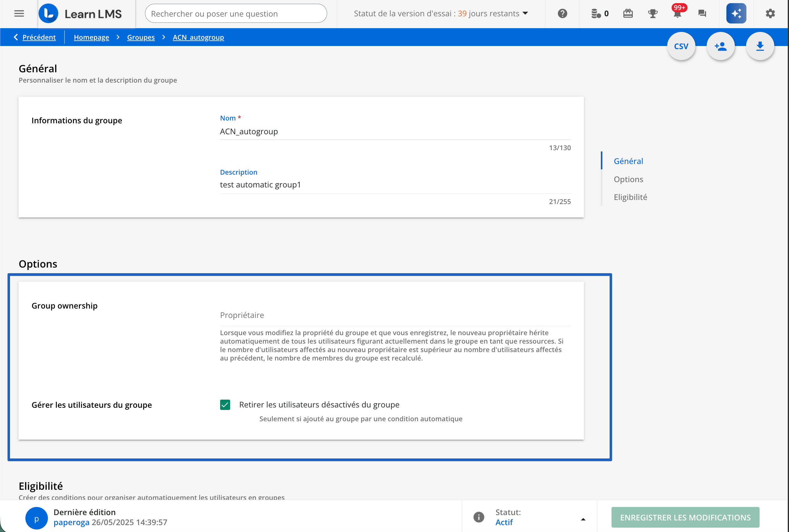Click the round download arrow button
The height and width of the screenshot is (532, 789).
(x=760, y=46)
